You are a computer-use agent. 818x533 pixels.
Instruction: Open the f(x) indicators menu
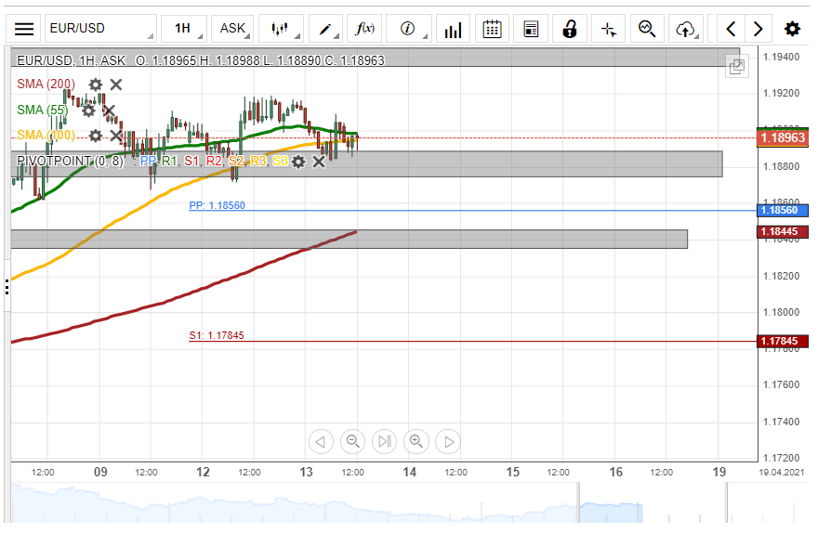365,29
